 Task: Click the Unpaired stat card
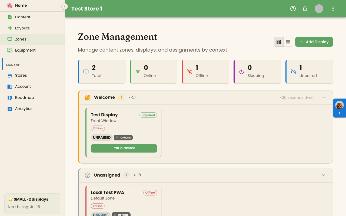tap(309, 72)
